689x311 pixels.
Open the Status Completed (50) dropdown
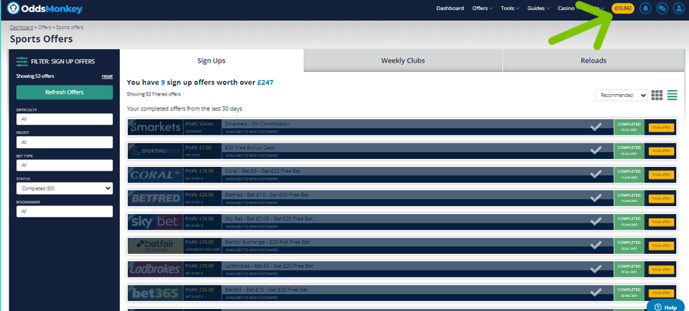pos(65,188)
